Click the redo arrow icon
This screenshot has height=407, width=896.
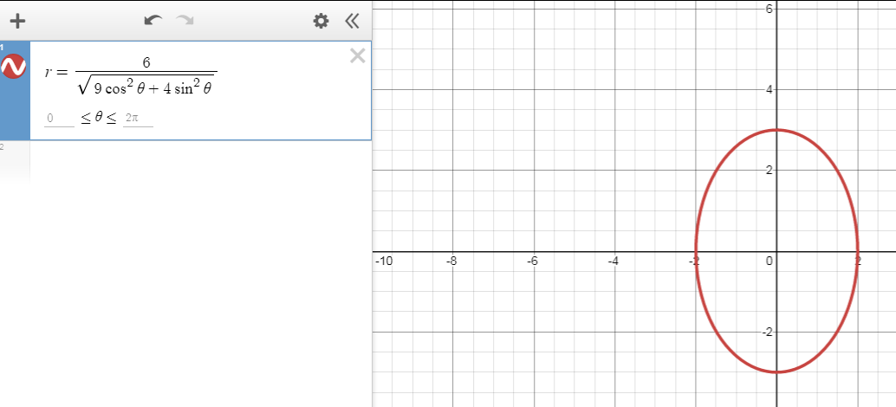(185, 21)
